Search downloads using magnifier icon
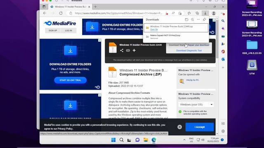The width and height of the screenshot is (264, 148). click(192, 20)
